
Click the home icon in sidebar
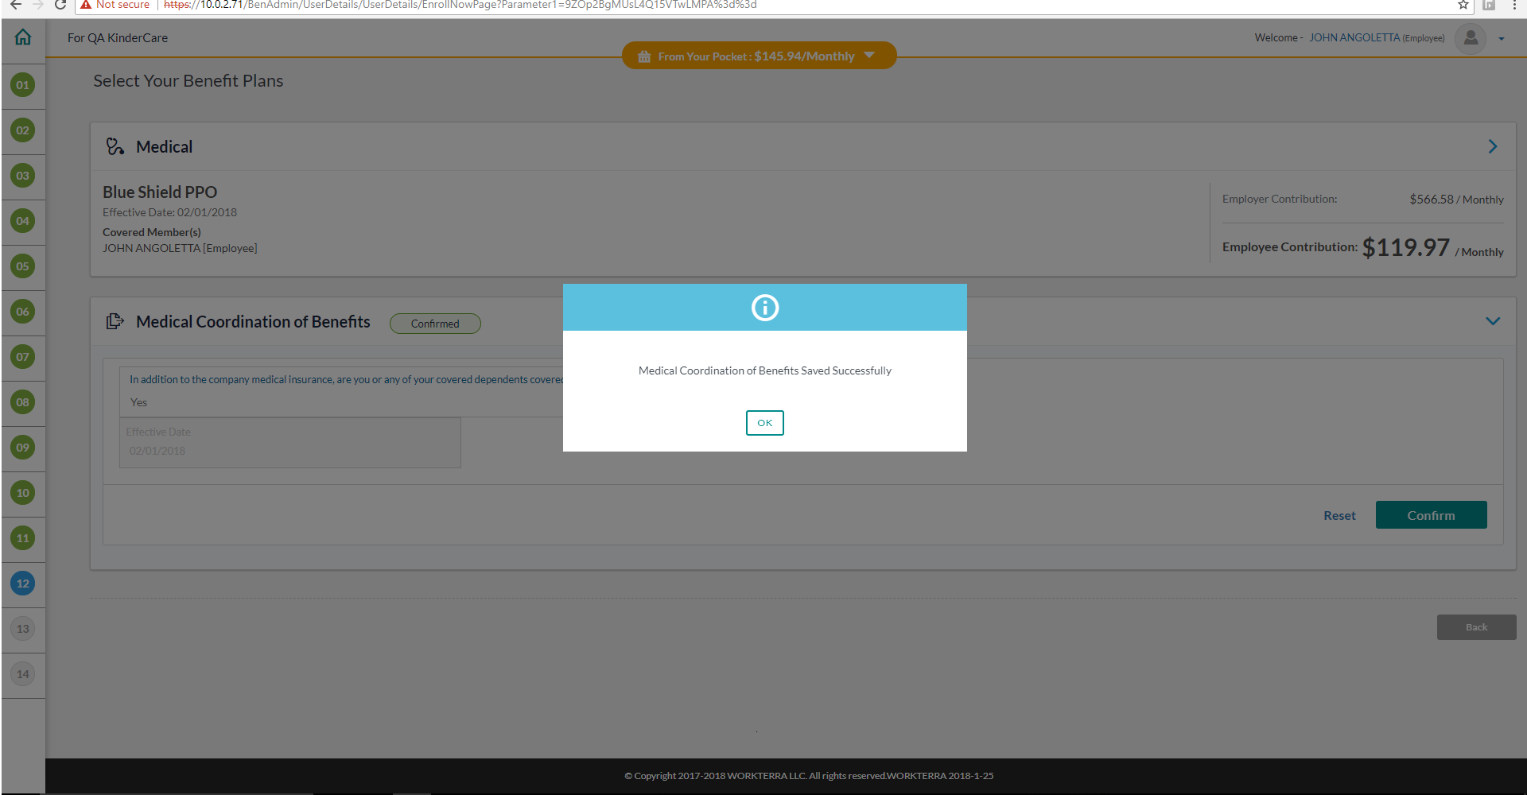click(23, 37)
